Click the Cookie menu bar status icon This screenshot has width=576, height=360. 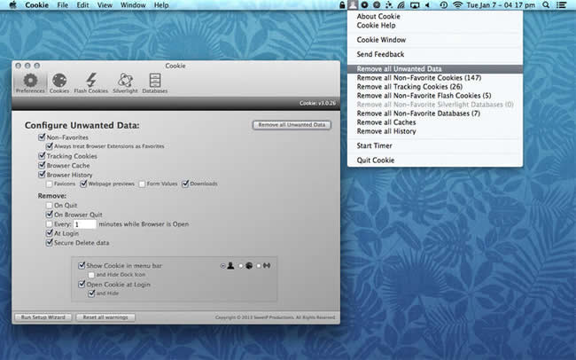pos(352,5)
